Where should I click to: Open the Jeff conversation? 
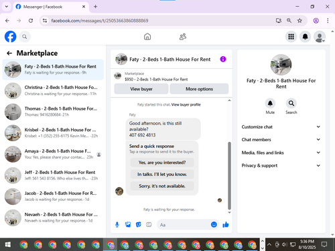click(x=53, y=175)
